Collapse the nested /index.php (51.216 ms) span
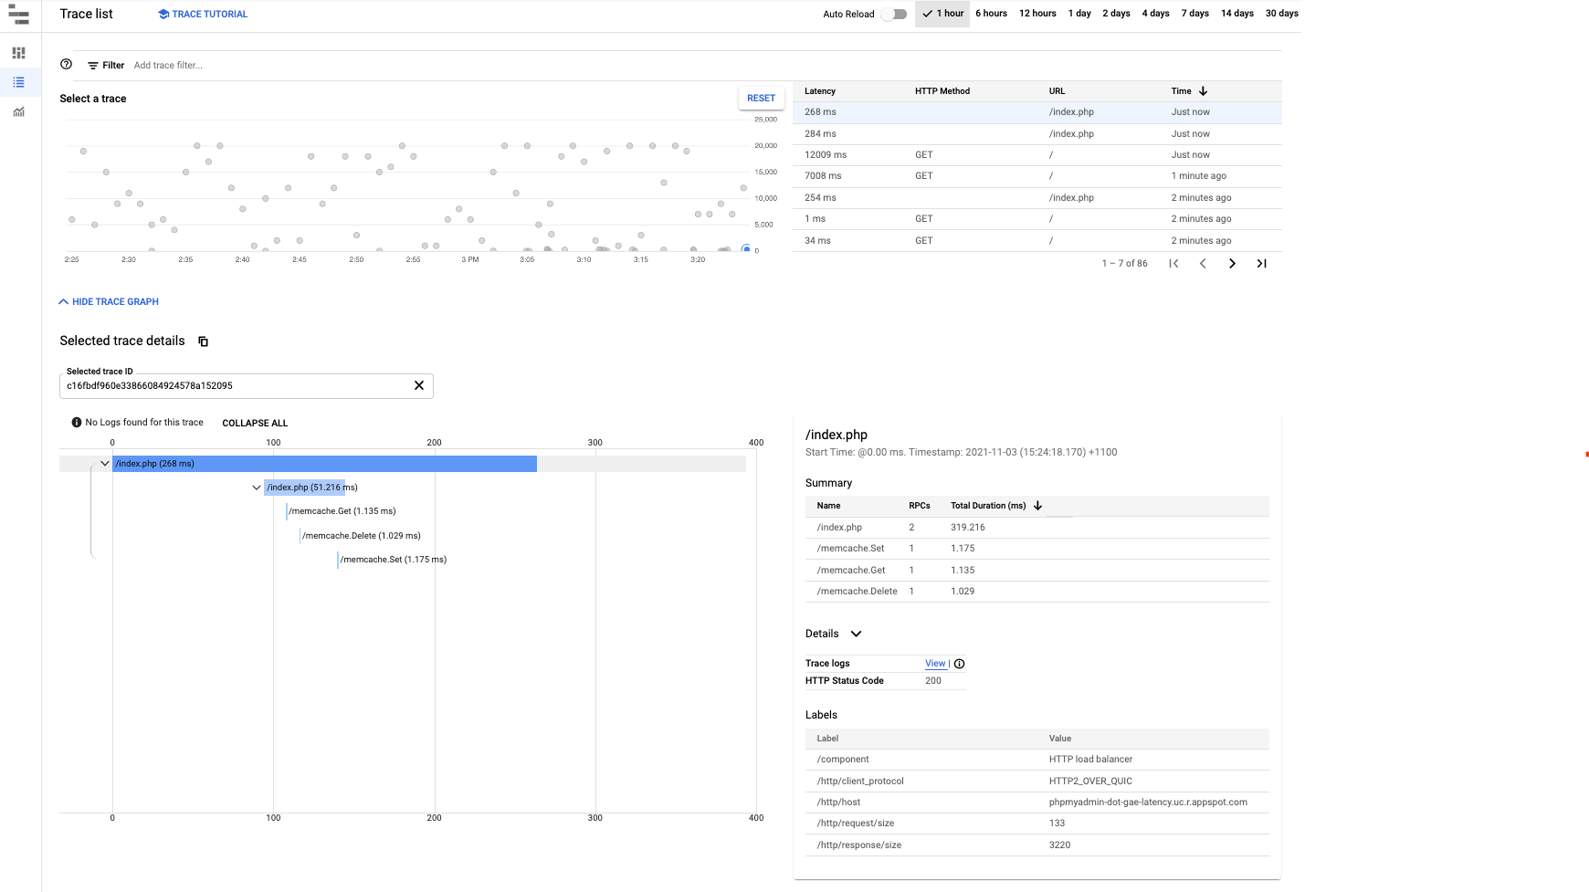The image size is (1589, 892). click(257, 488)
